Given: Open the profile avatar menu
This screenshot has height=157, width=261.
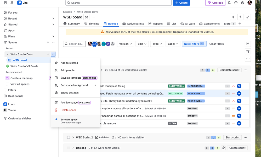Looking at the screenshot, I should click(250, 3).
